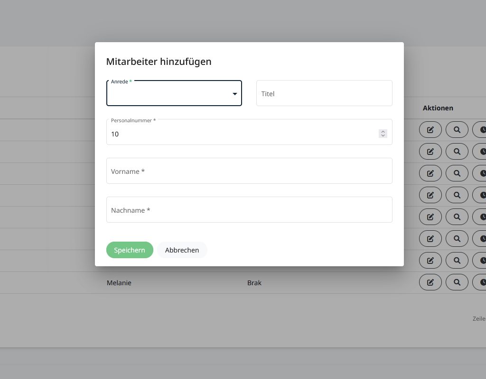The height and width of the screenshot is (379, 486).
Task: Click the search icon in the second table row
Action: click(x=457, y=152)
